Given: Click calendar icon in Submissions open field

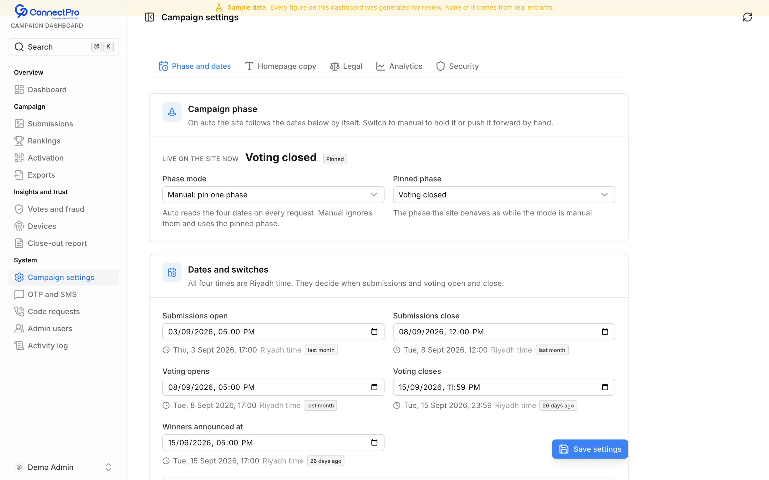Looking at the screenshot, I should pyautogui.click(x=374, y=332).
